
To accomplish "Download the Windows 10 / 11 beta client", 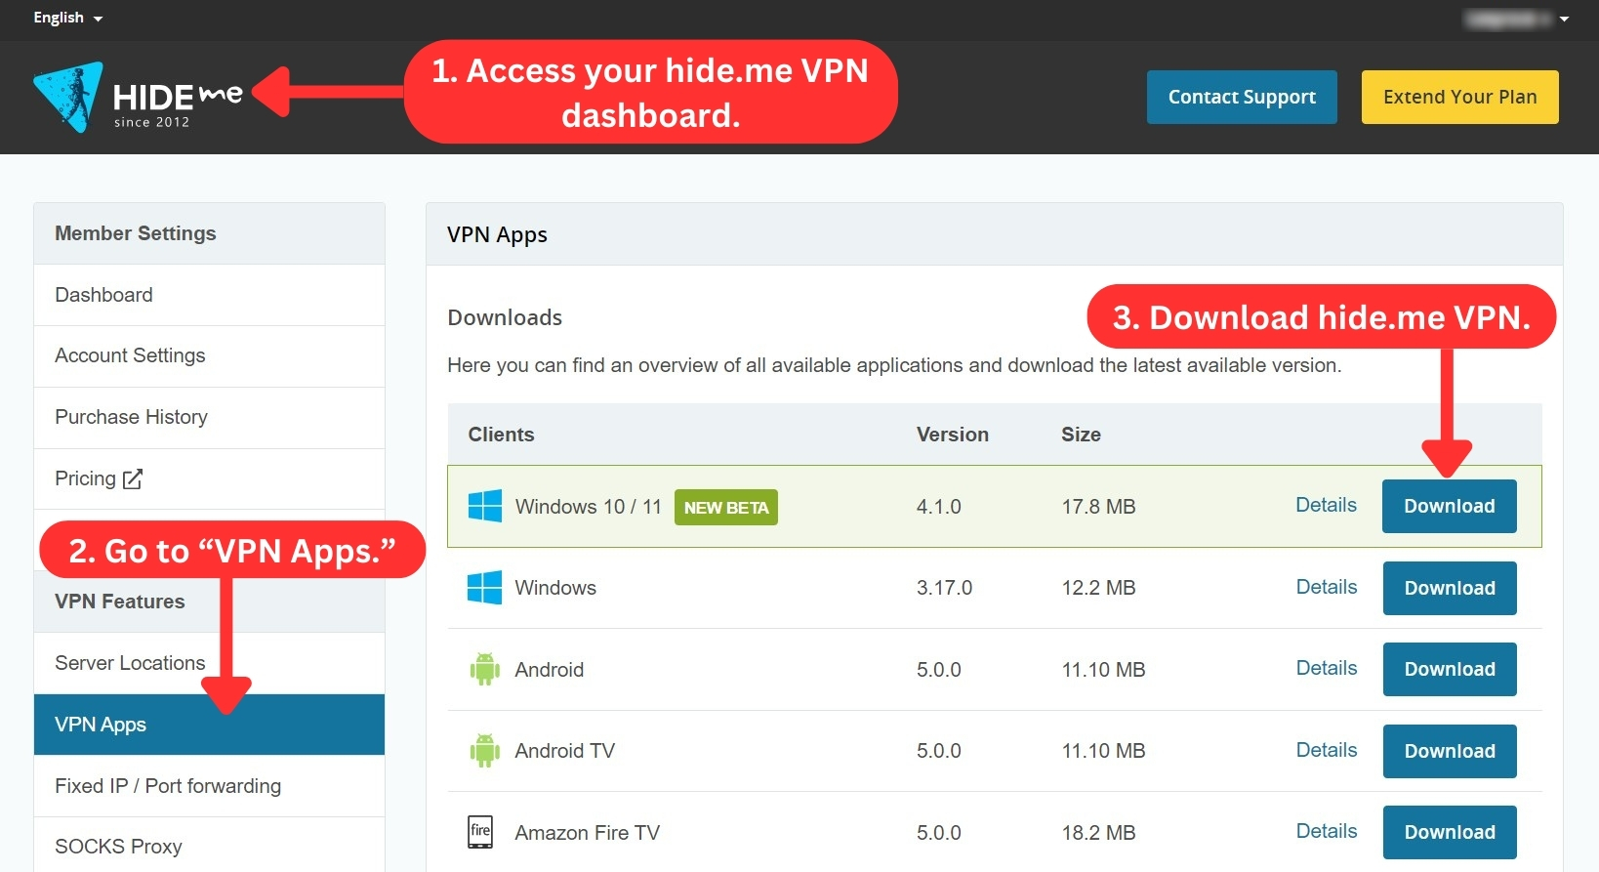I will [1450, 506].
